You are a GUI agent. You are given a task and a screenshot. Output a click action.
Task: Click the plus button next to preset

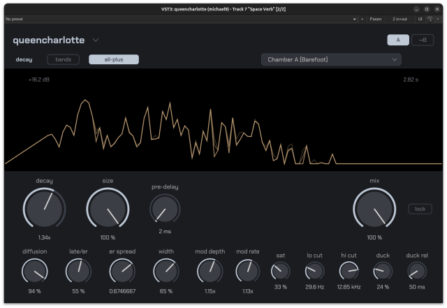click(362, 19)
